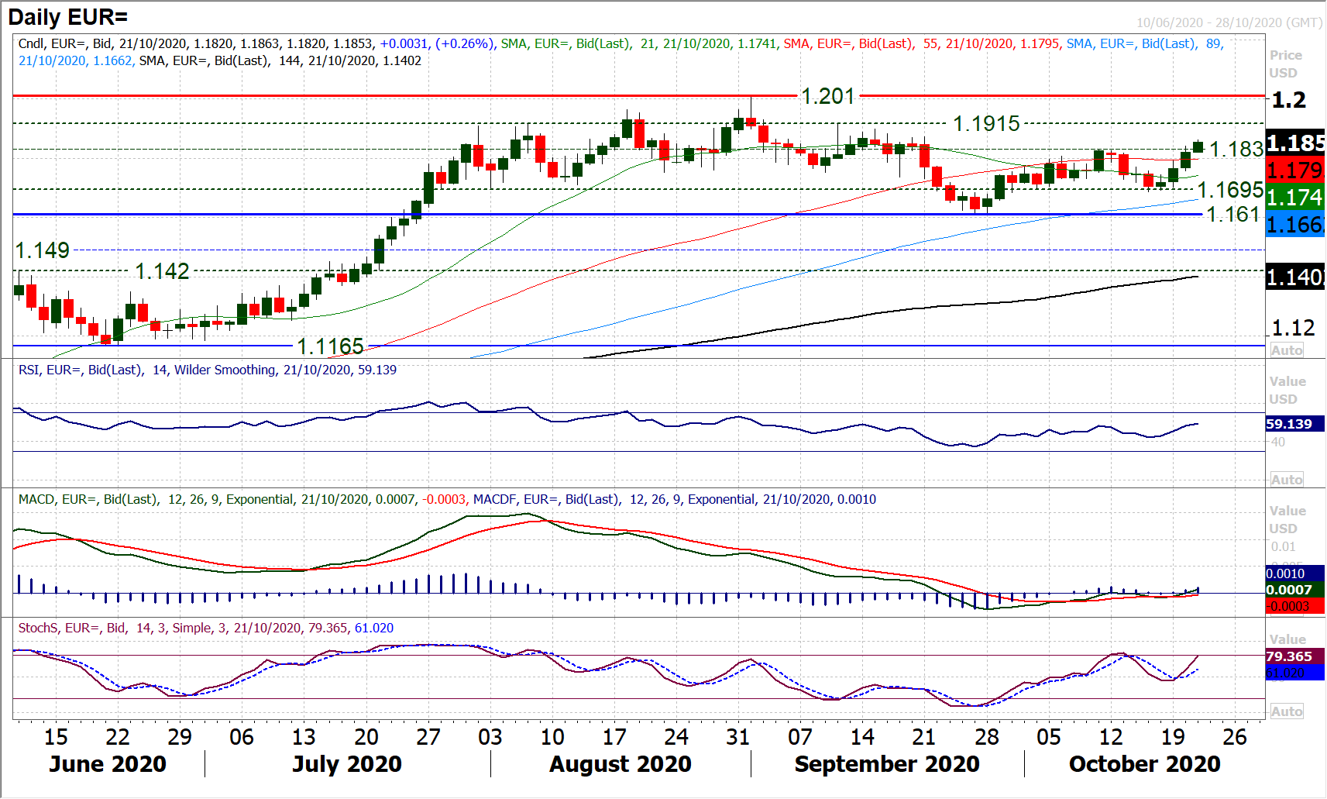Click the Auto button in RSI panel
1327x799 pixels.
[x=1286, y=480]
